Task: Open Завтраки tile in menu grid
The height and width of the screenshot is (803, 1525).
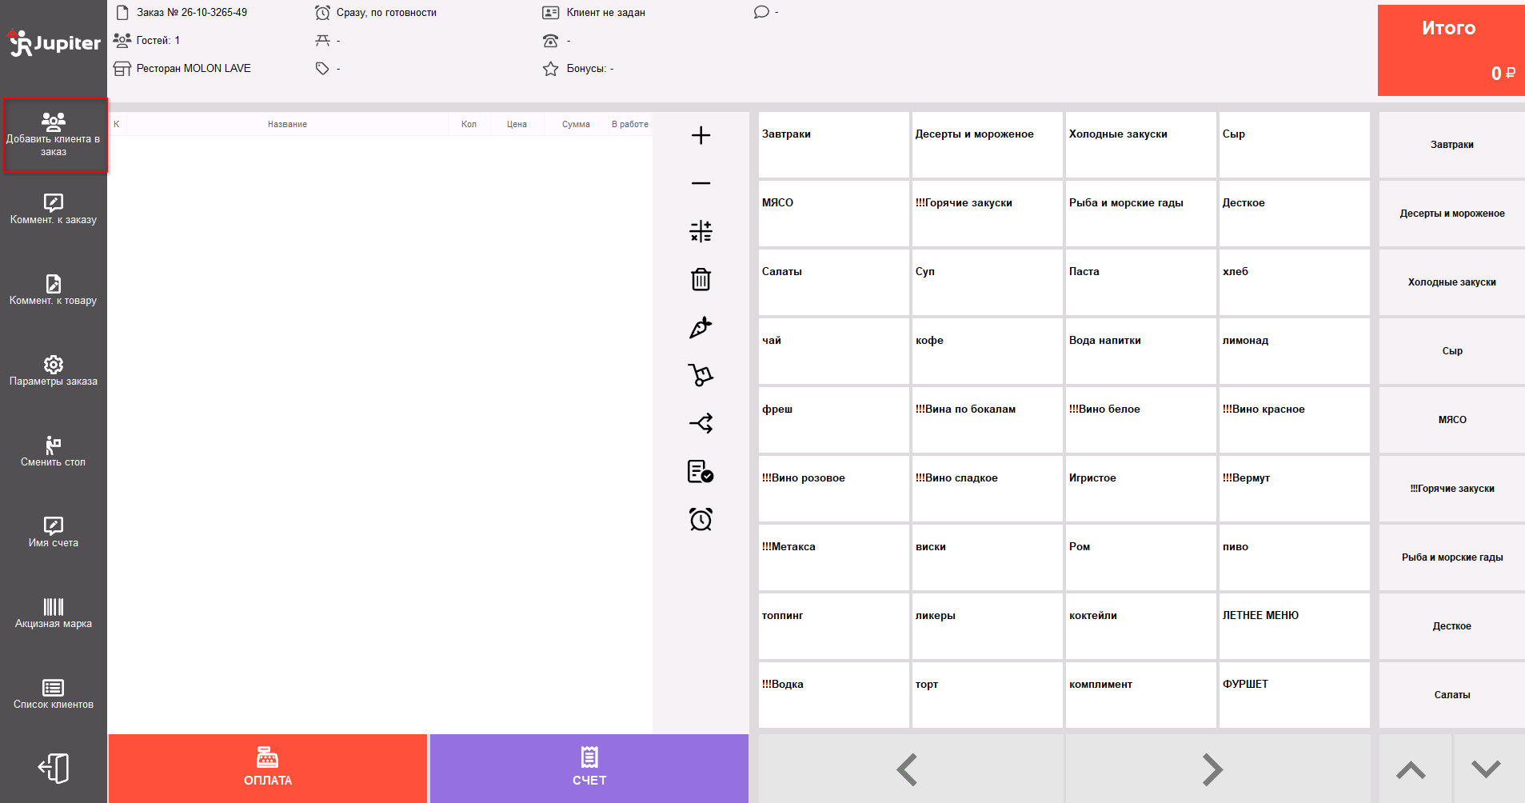Action: pyautogui.click(x=833, y=145)
